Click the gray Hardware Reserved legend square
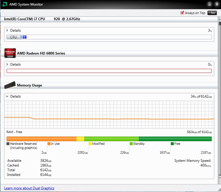Screen dimensions: 221x192 click(x=8, y=144)
